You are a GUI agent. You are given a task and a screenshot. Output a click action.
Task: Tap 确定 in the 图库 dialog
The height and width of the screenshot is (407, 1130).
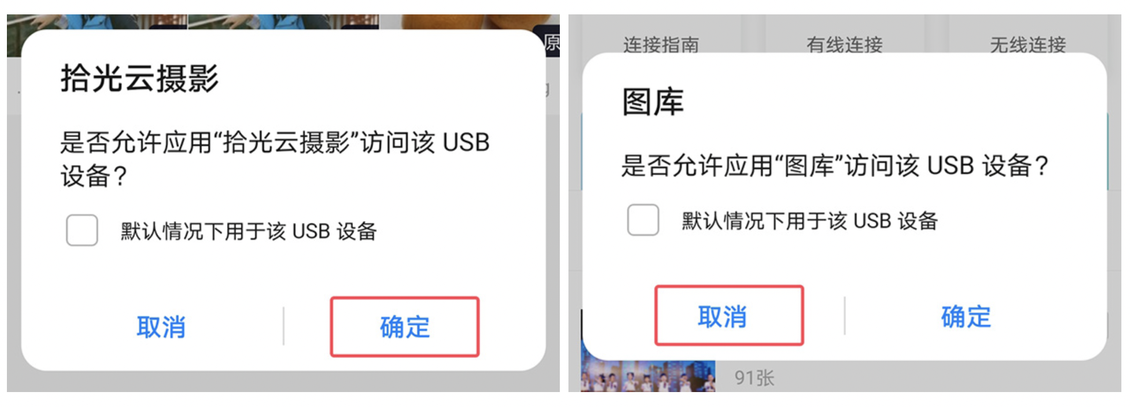966,317
